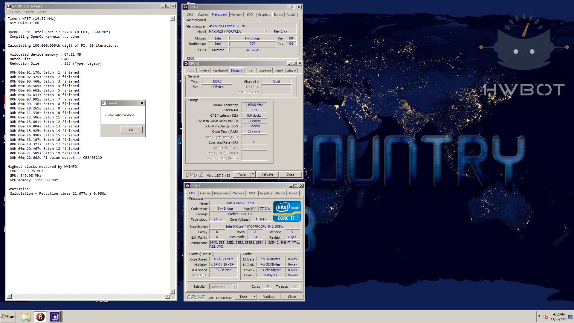This screenshot has width=574, height=323.
Task: Click the scroll-up arrow in GPUPI output
Action: (x=172, y=19)
